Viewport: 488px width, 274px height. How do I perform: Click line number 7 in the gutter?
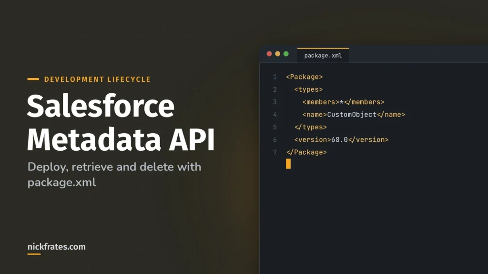275,152
